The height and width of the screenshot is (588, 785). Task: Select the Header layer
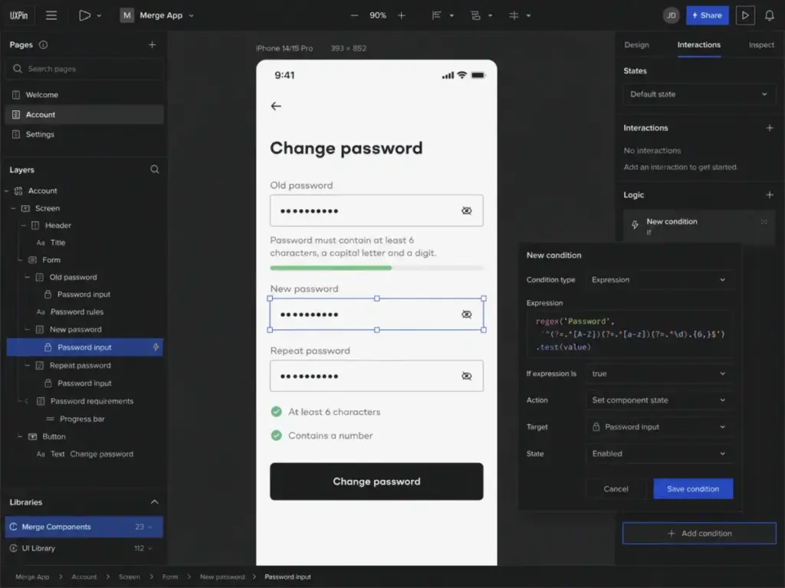click(58, 226)
